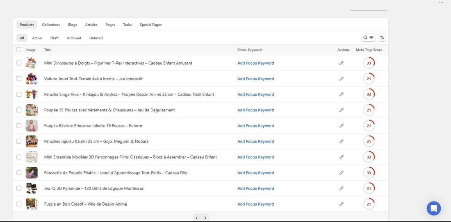Select Poupée Réaliste Princesse Juliette checkbox
Screen dimensions: 451x222
click(19, 125)
